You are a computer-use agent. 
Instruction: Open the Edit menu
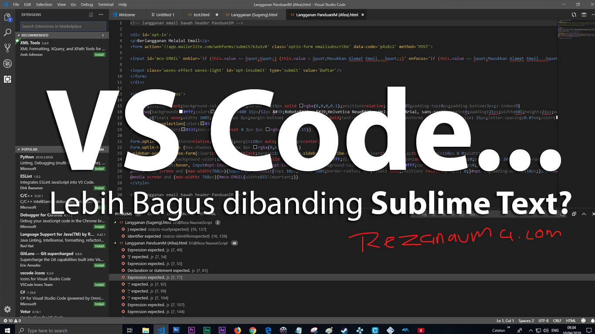[27, 4]
